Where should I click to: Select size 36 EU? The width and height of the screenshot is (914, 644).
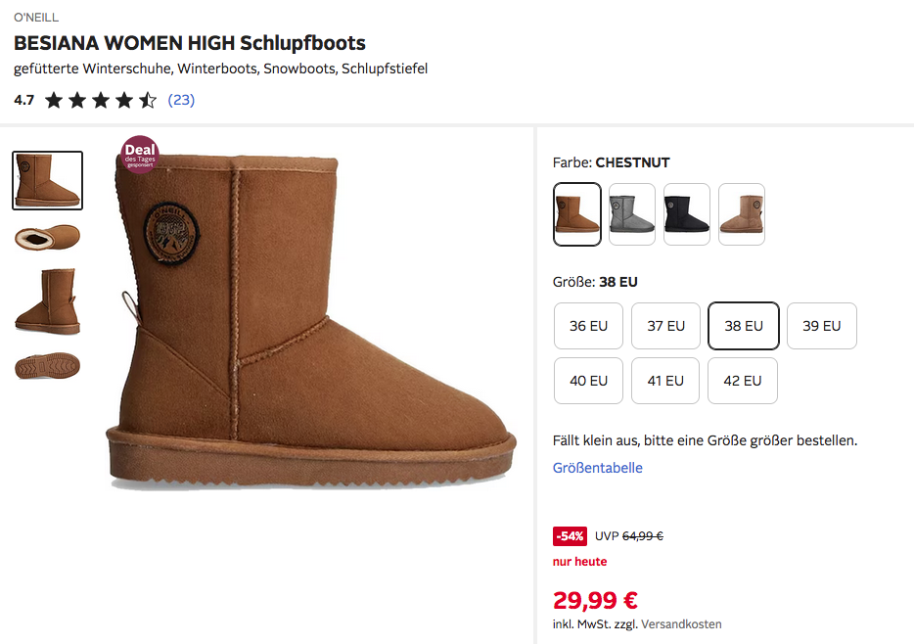(x=588, y=326)
